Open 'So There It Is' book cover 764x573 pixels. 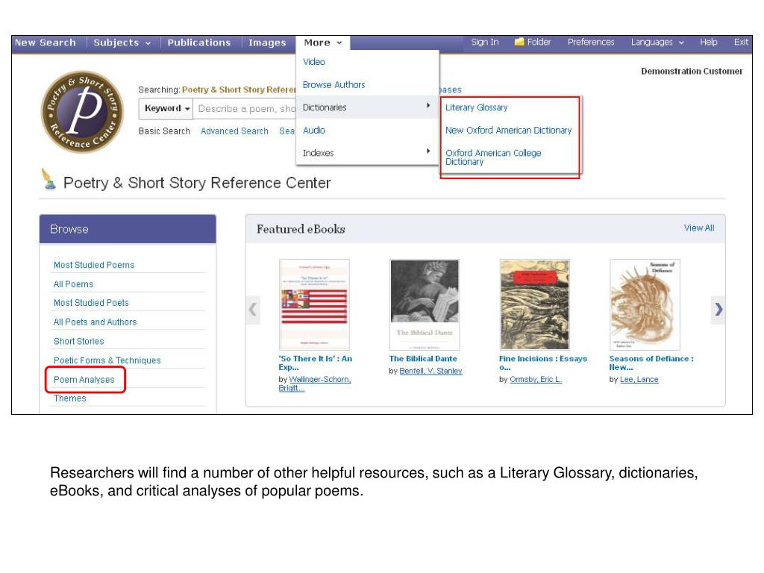[x=314, y=304]
